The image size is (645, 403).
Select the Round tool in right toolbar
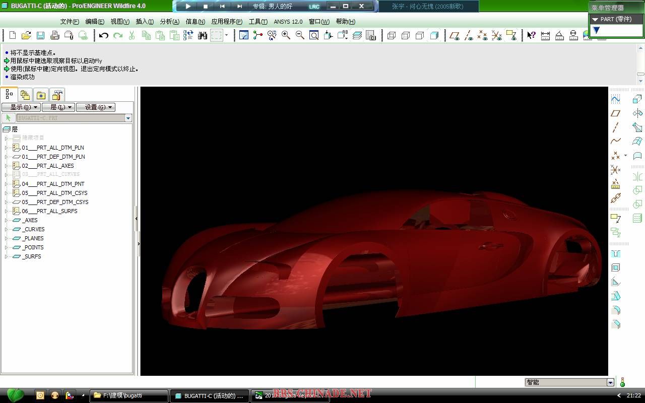(x=615, y=310)
